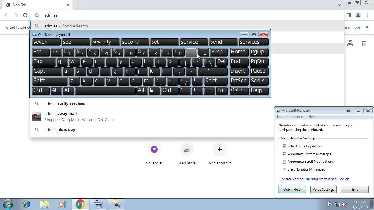Toggle ScrLk key on On-Screen Keyboard
This screenshot has width=374, height=210.
pos(259,81)
